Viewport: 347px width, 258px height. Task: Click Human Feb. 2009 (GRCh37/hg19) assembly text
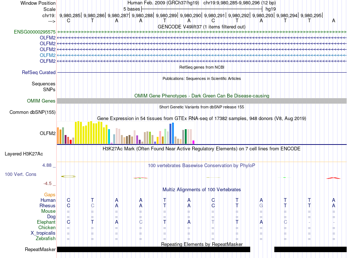coord(163,3)
